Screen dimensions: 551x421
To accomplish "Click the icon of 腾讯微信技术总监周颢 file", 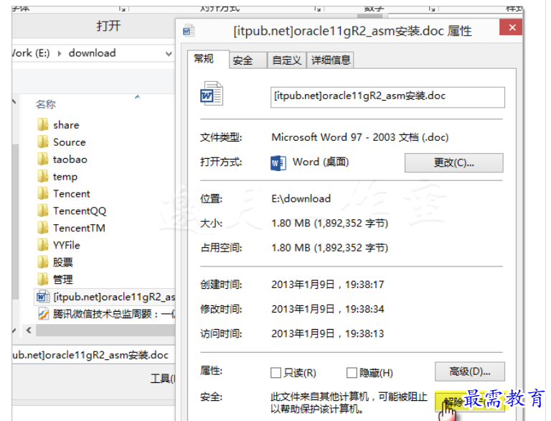I will click(43, 314).
